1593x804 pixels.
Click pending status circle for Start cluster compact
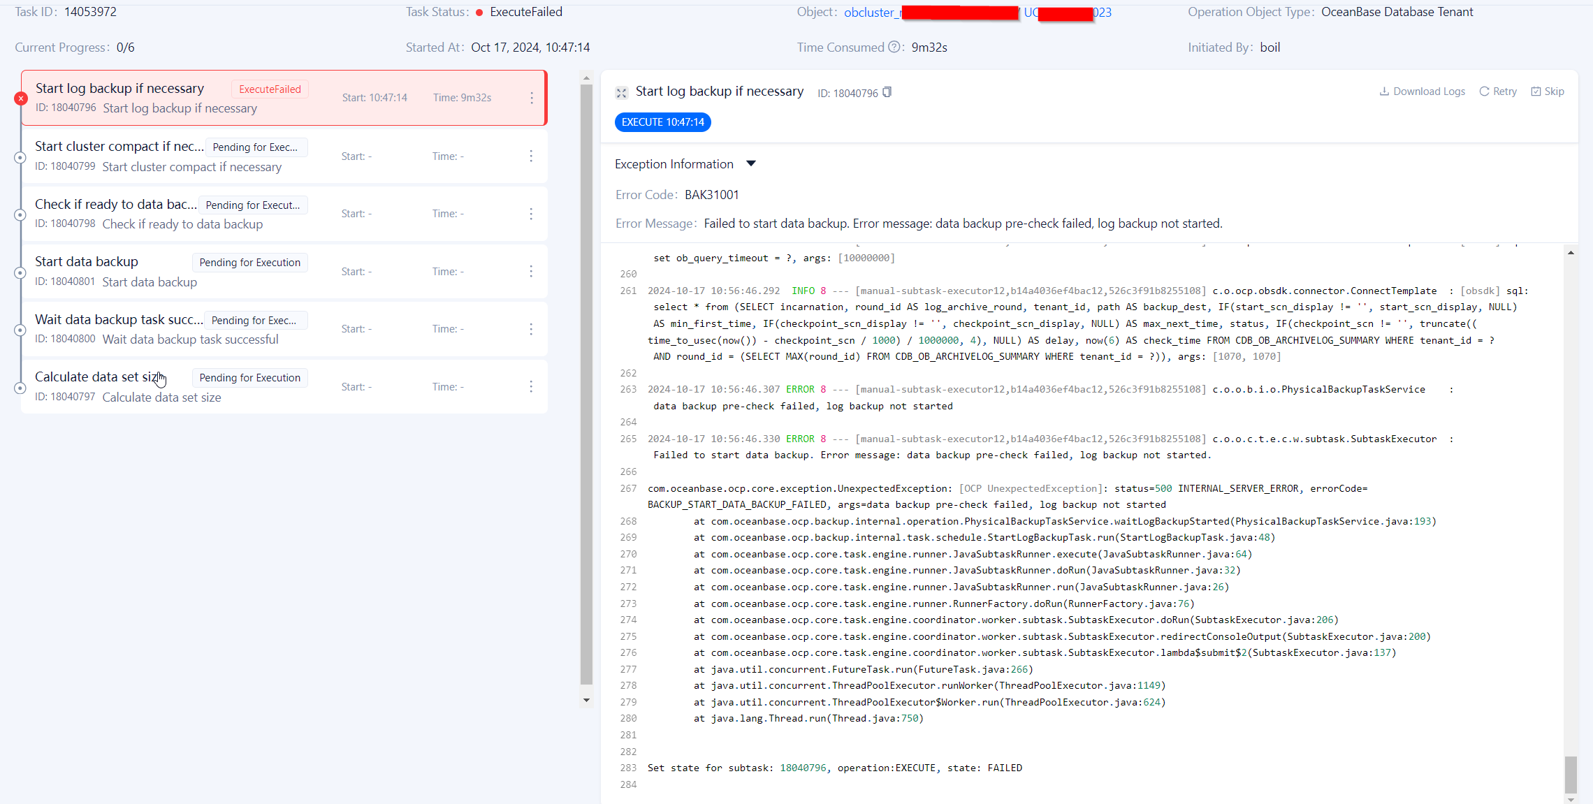coord(20,157)
